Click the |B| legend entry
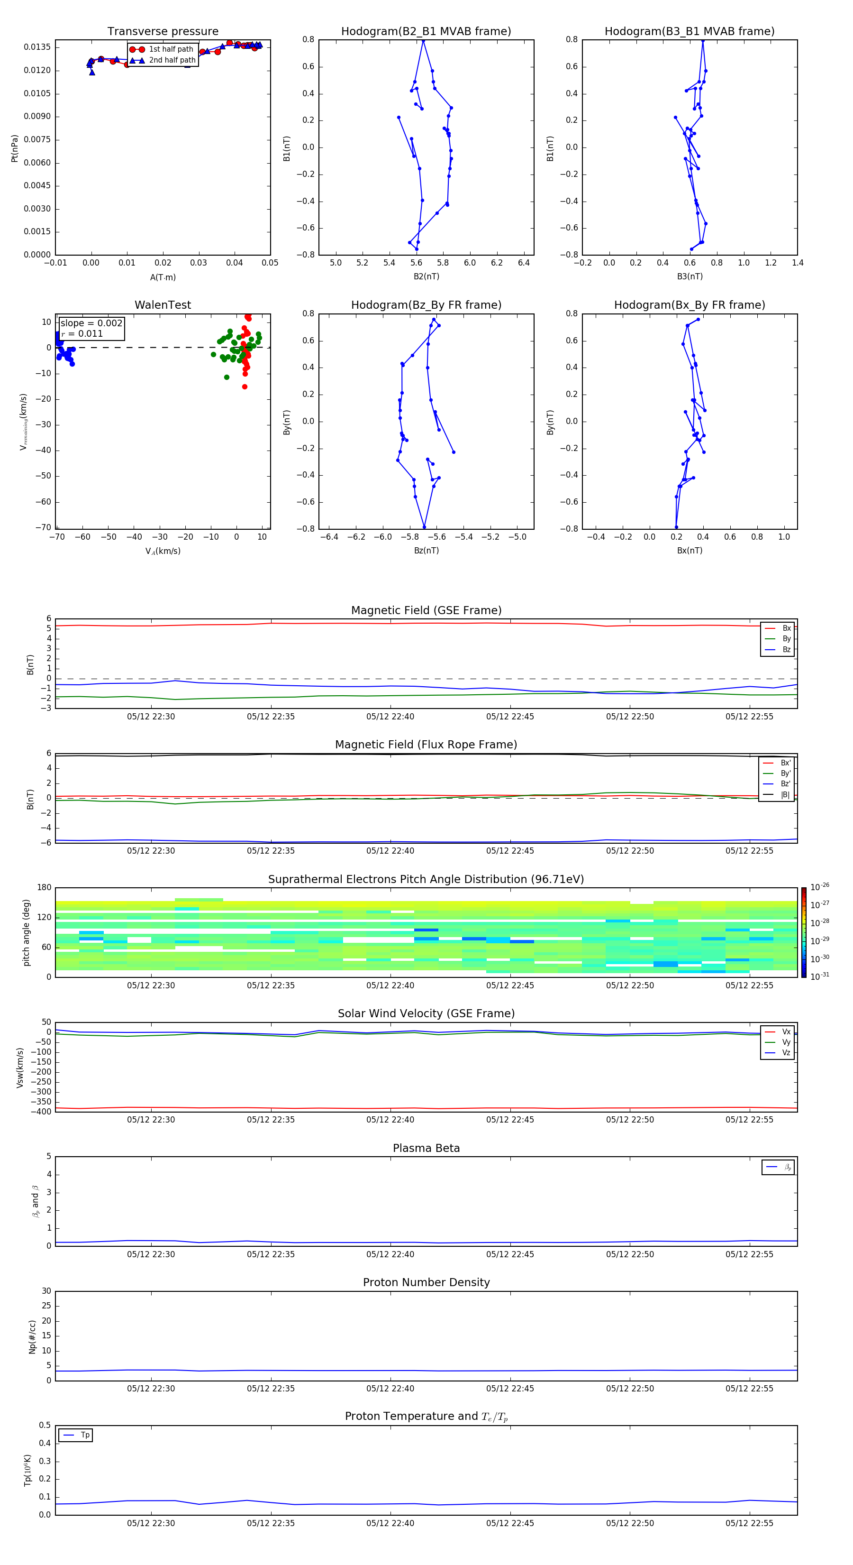853x1565 pixels. 777,795
